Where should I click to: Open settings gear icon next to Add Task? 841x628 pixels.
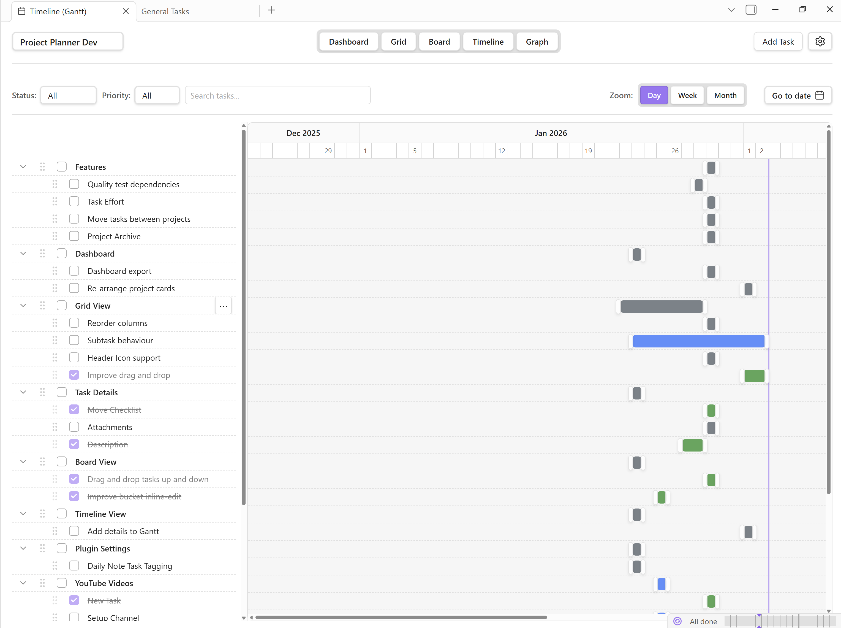[820, 42]
